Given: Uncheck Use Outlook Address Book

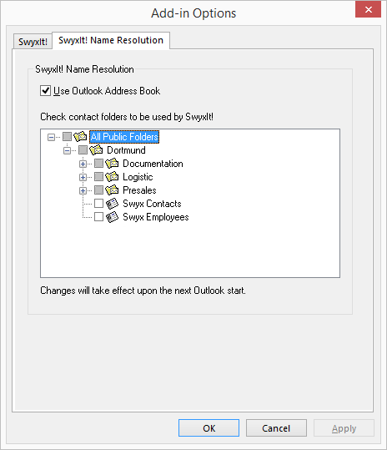Looking at the screenshot, I should click(x=45, y=91).
